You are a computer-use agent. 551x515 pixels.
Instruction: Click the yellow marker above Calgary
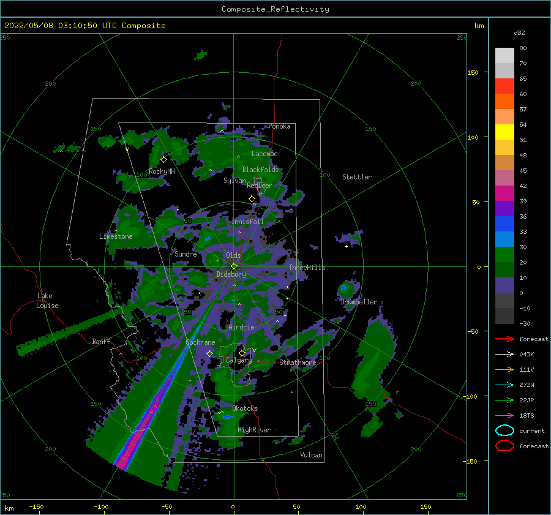[242, 353]
